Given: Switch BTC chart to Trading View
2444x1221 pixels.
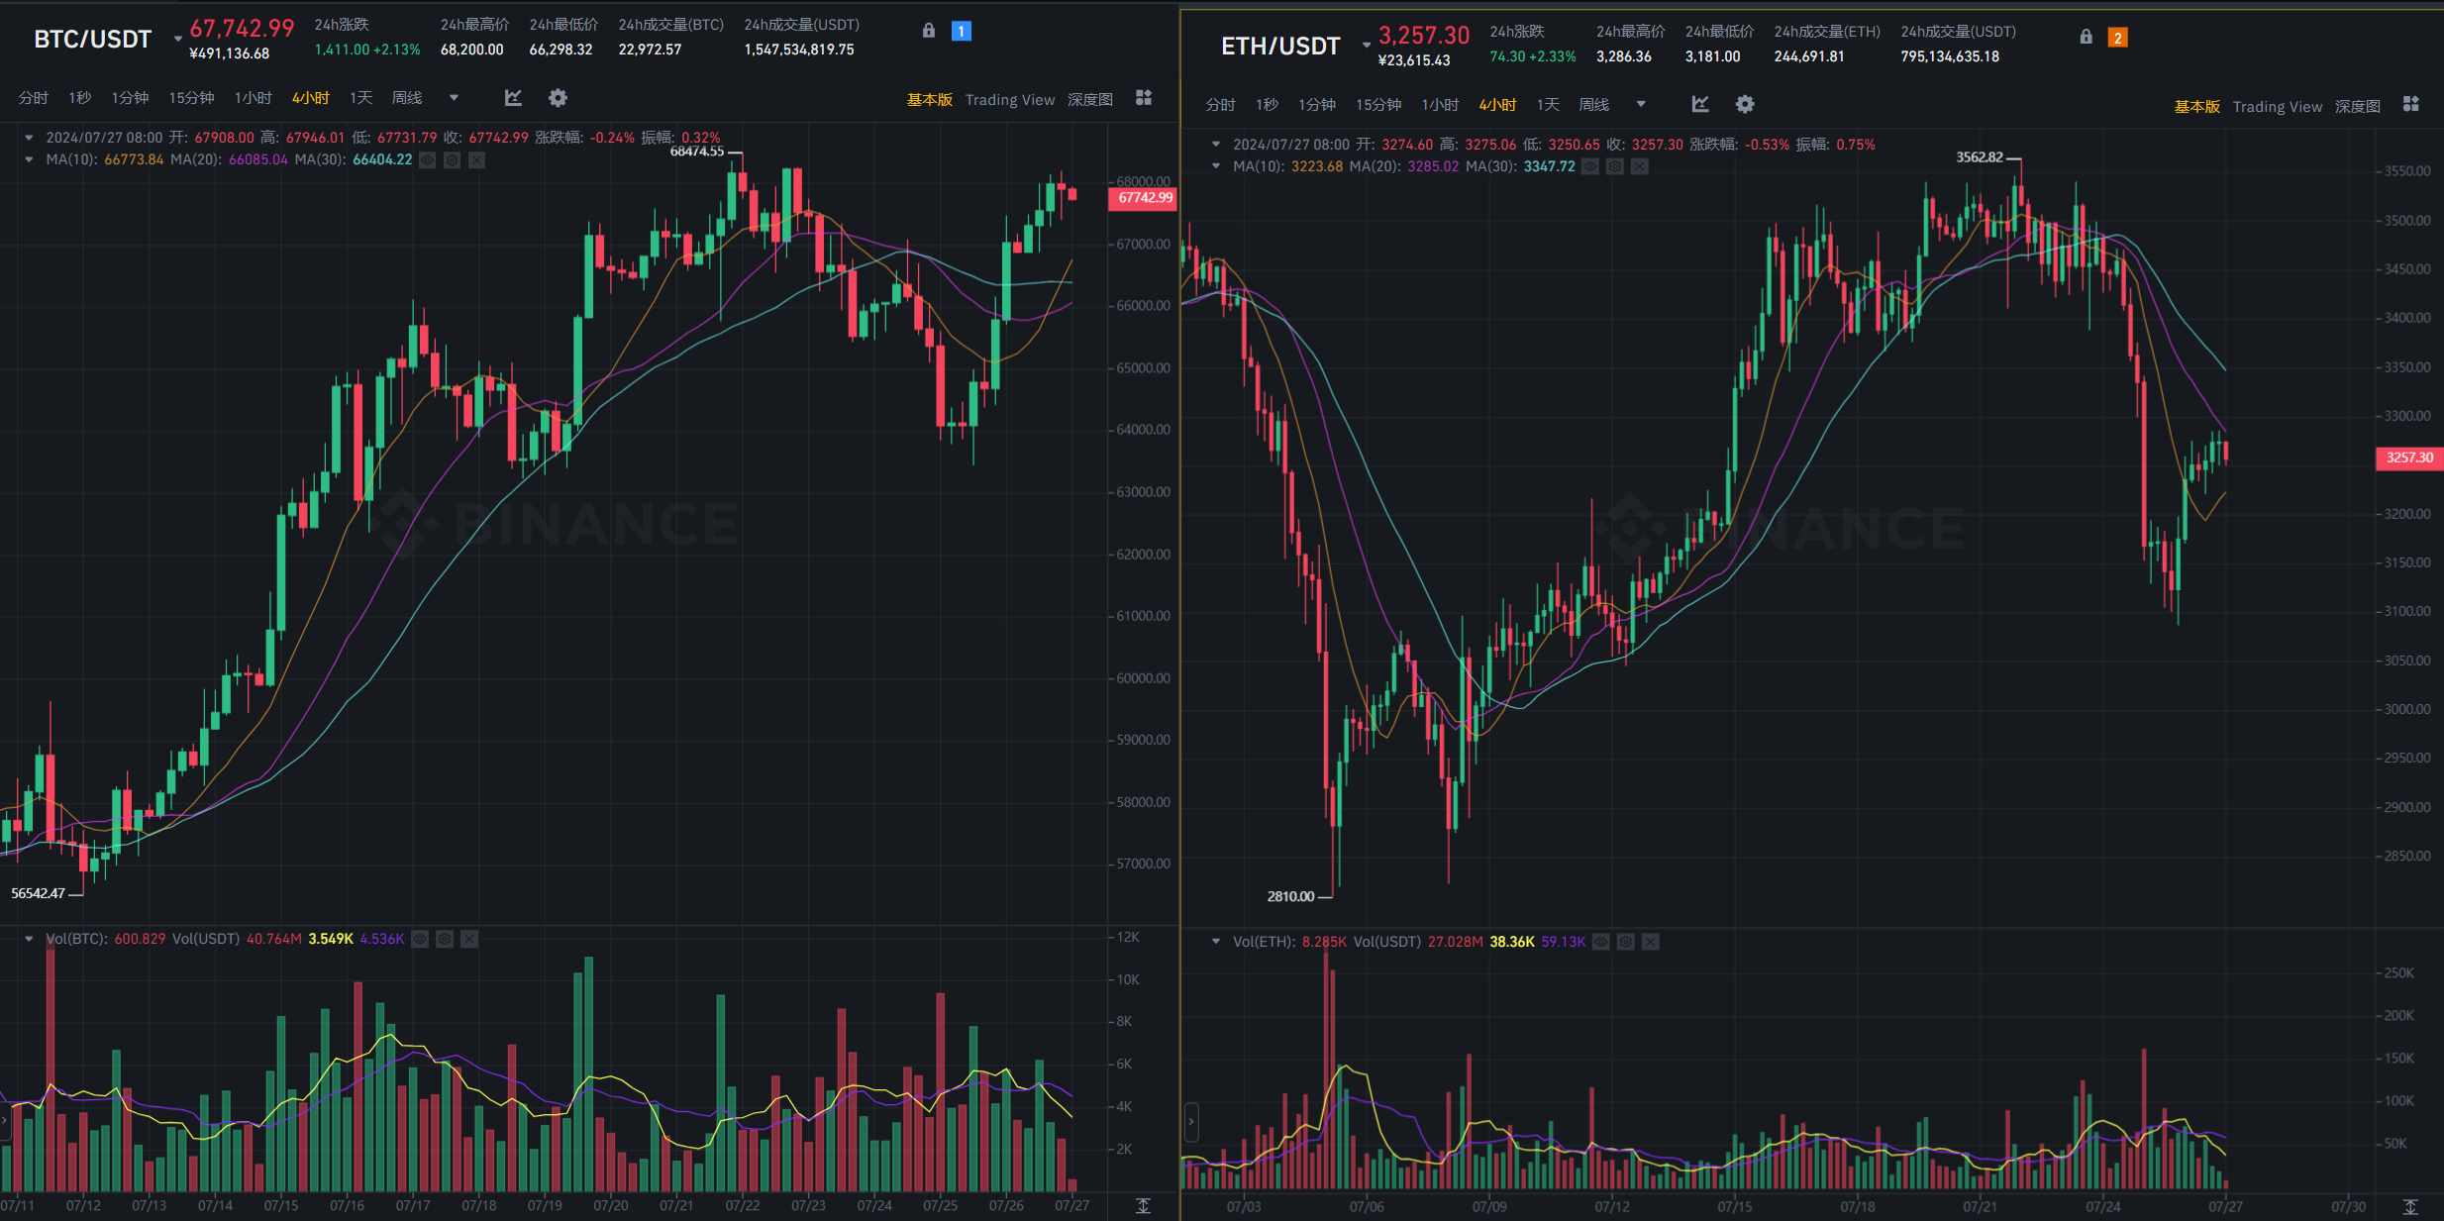Looking at the screenshot, I should point(1010,100).
